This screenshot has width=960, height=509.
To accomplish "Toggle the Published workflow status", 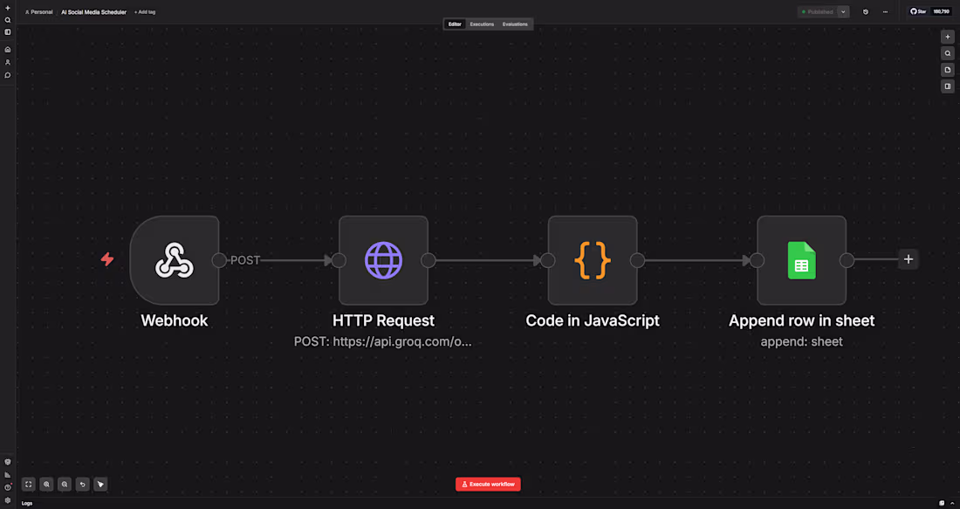I will [x=819, y=11].
